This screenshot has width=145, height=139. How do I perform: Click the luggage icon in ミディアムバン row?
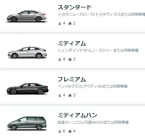point(70,131)
